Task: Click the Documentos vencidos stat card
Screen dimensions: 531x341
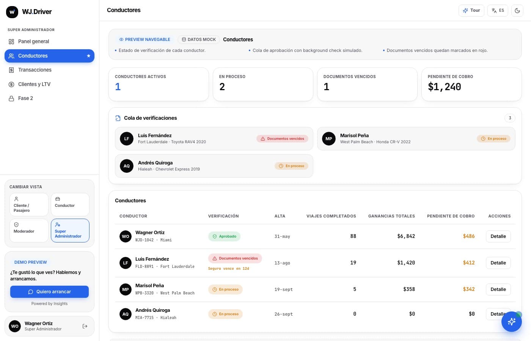Action: [367, 84]
